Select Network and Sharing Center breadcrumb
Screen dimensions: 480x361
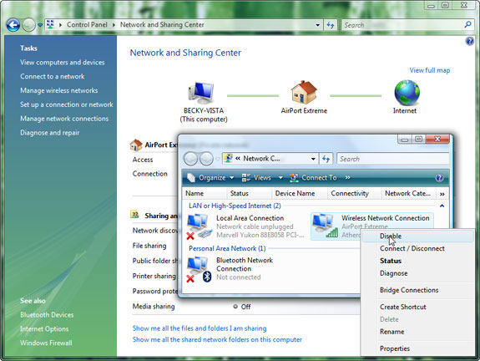pyautogui.click(x=162, y=24)
